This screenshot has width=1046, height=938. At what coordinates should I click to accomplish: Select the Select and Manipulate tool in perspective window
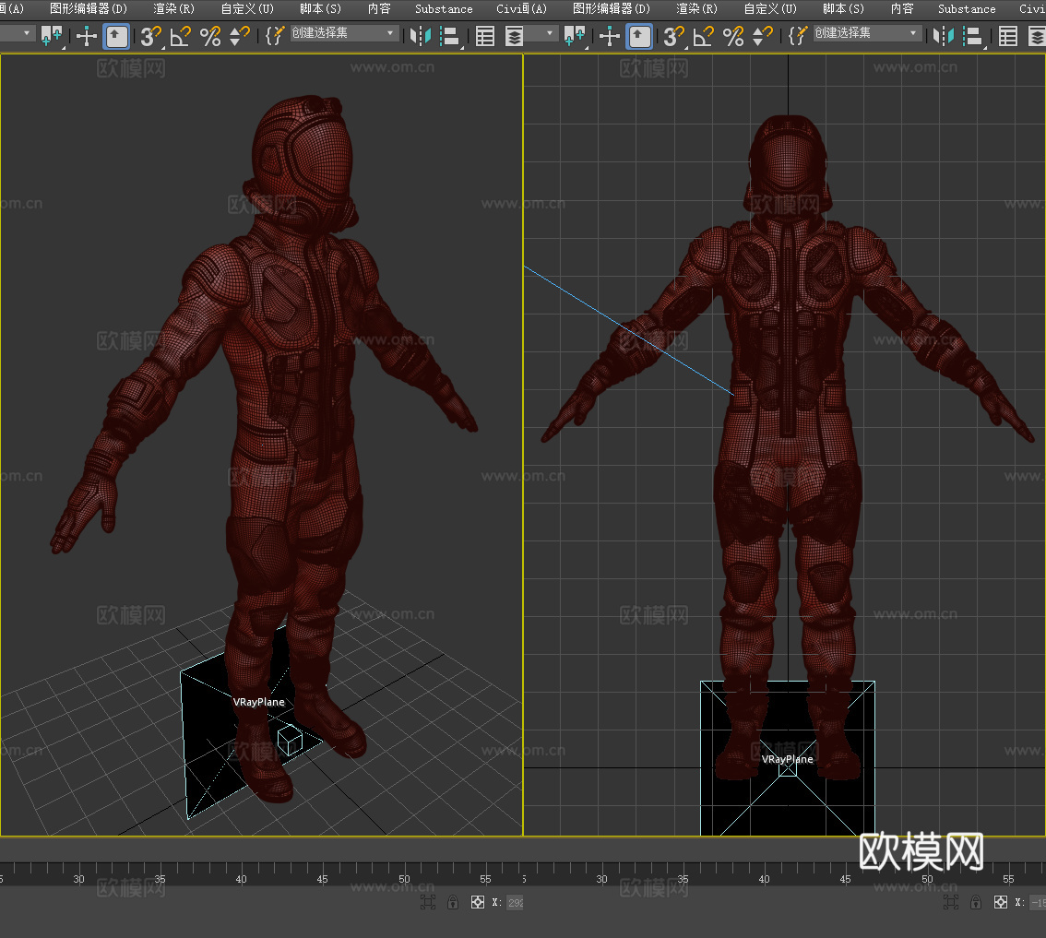(87, 35)
